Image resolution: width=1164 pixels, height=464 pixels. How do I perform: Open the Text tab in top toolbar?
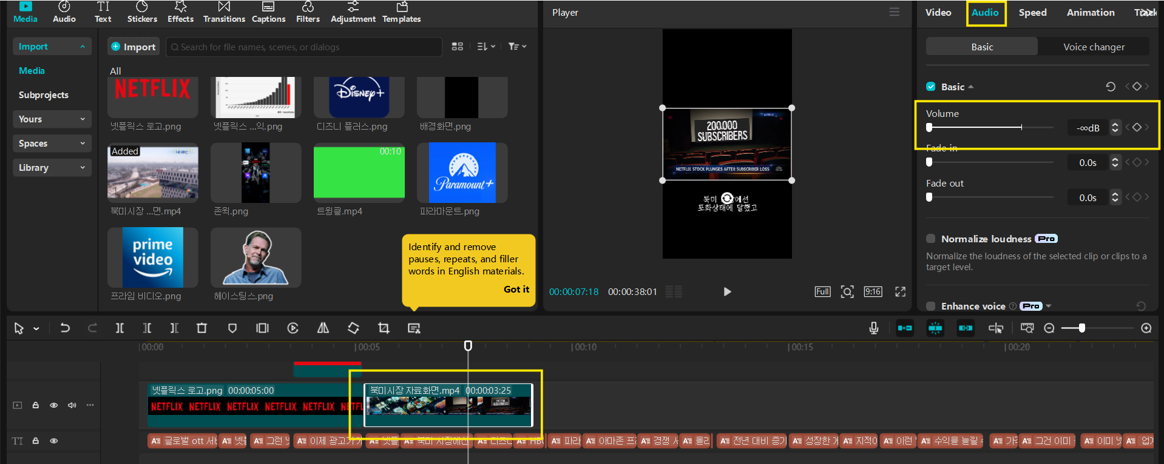[x=103, y=12]
